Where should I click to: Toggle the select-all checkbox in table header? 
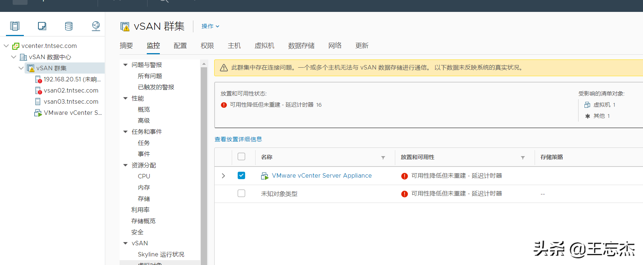click(241, 156)
